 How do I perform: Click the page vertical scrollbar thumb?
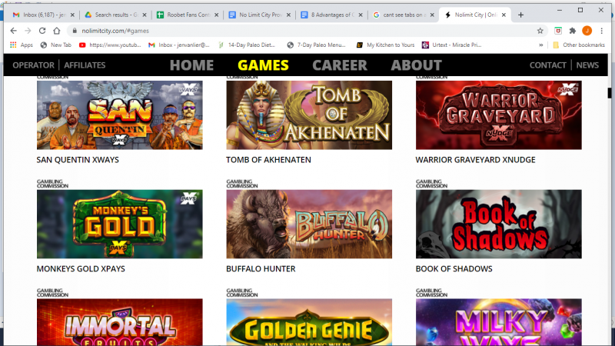(610, 93)
